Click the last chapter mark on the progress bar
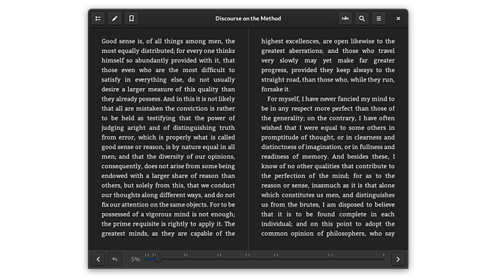Screen dimensions: 497x280 (383, 255)
